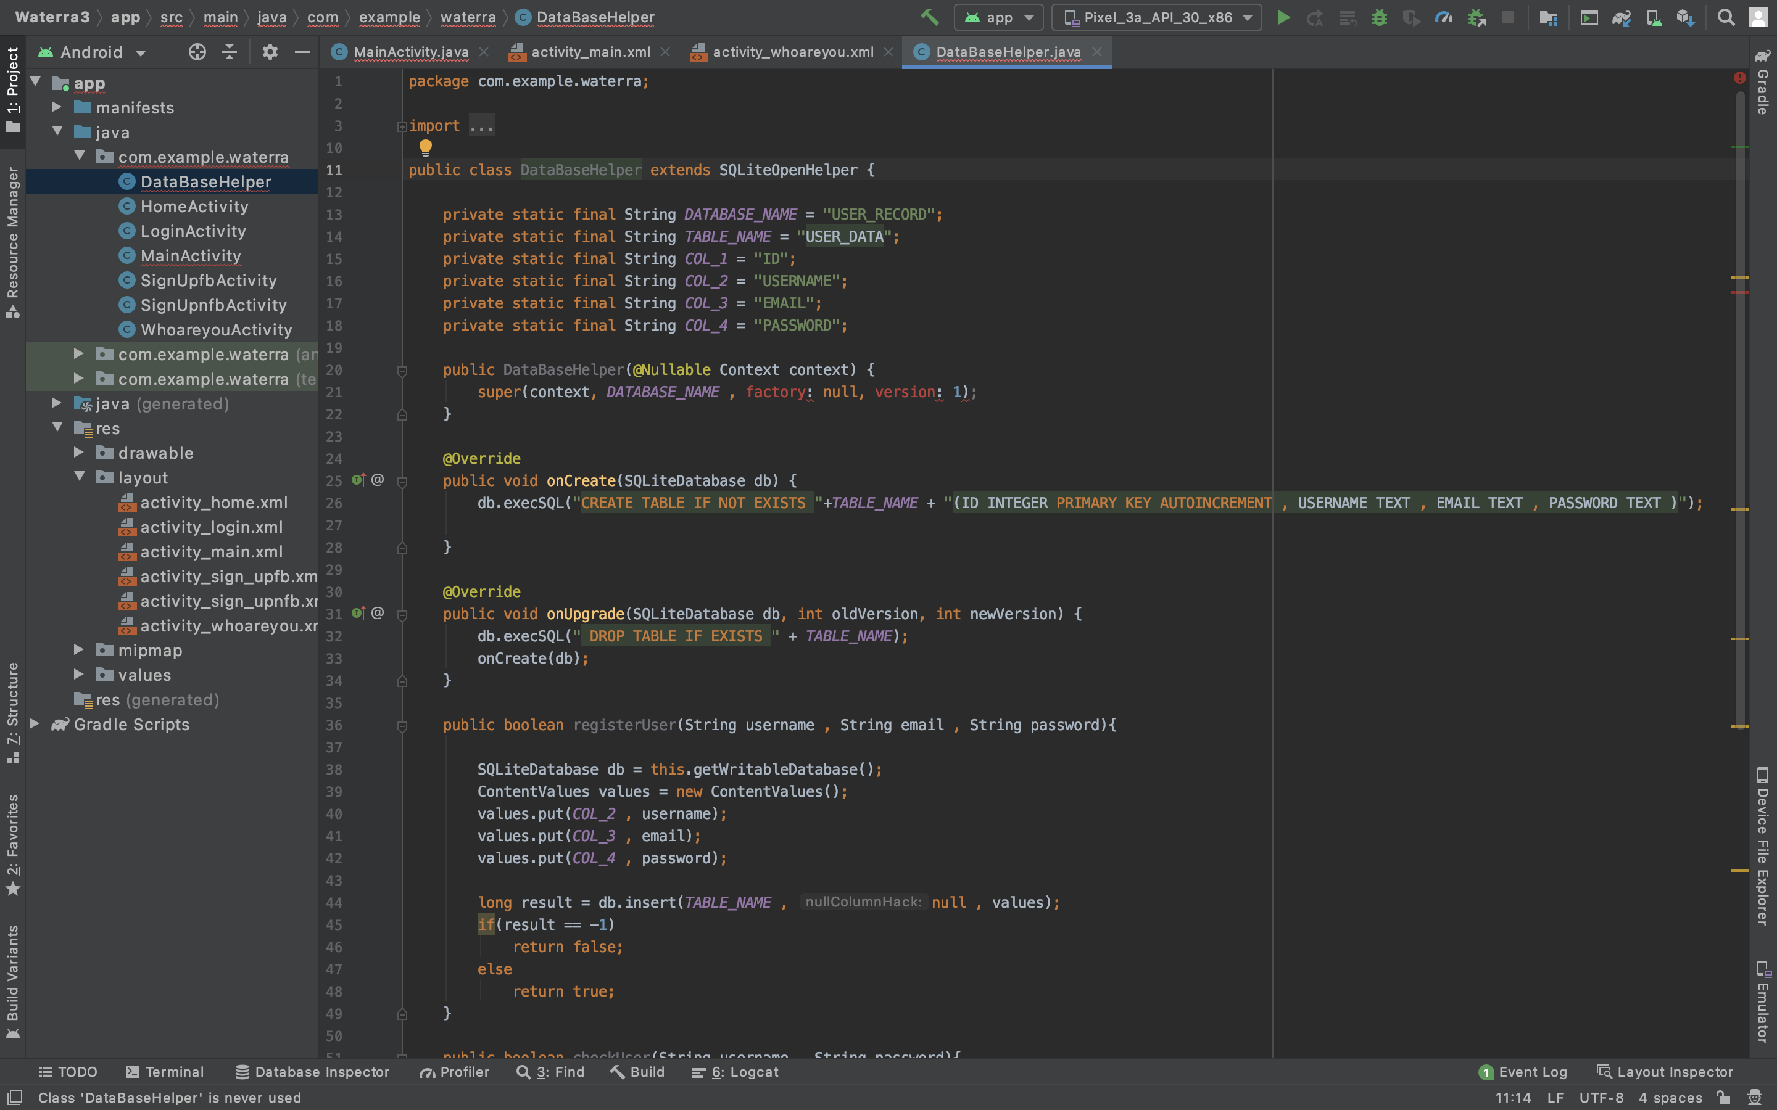This screenshot has height=1110, width=1777.
Task: Click the red error indicator in editor
Action: click(1739, 78)
